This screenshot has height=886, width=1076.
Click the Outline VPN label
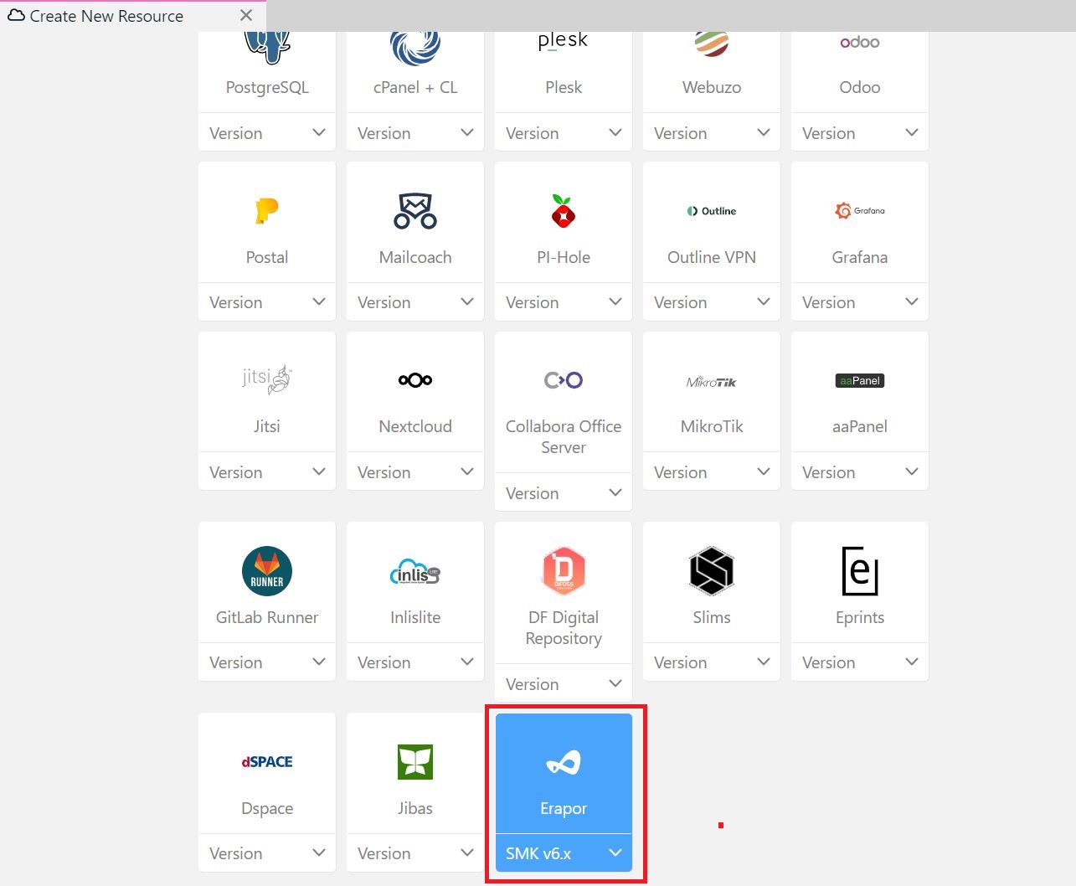point(712,257)
